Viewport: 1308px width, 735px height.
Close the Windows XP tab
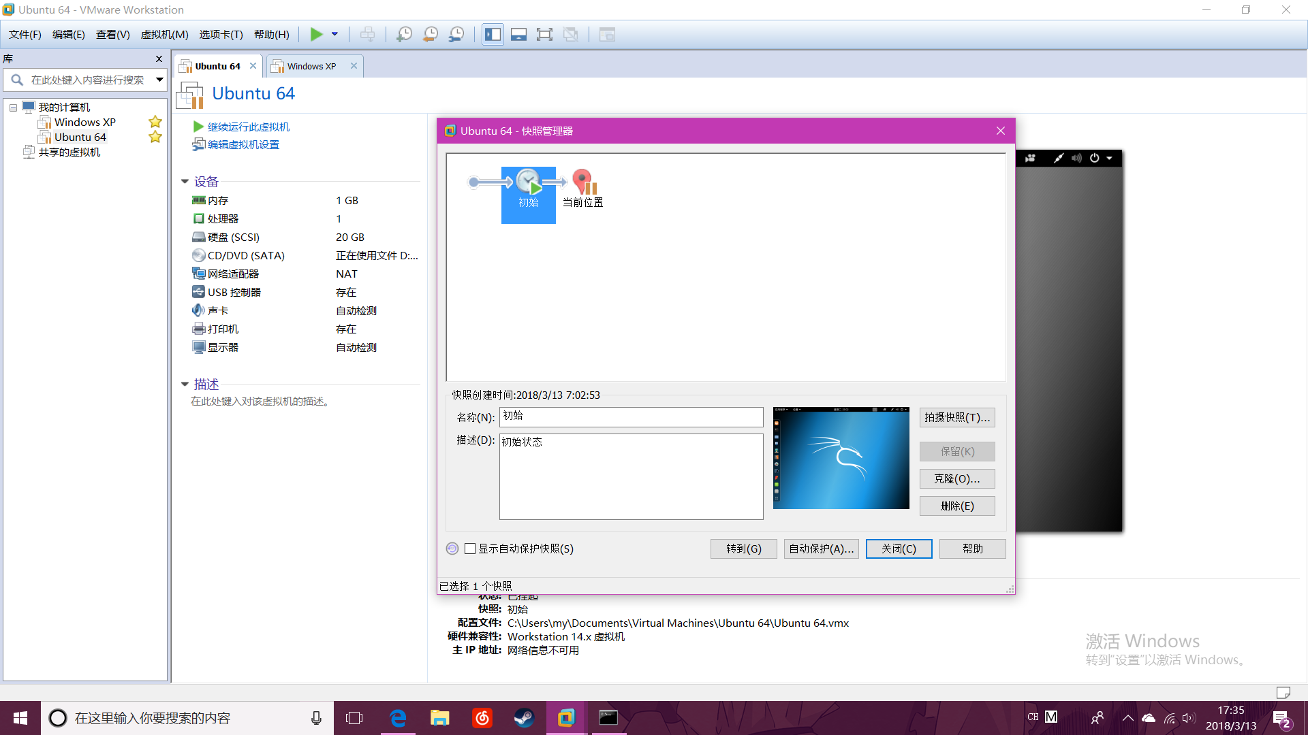click(x=354, y=66)
